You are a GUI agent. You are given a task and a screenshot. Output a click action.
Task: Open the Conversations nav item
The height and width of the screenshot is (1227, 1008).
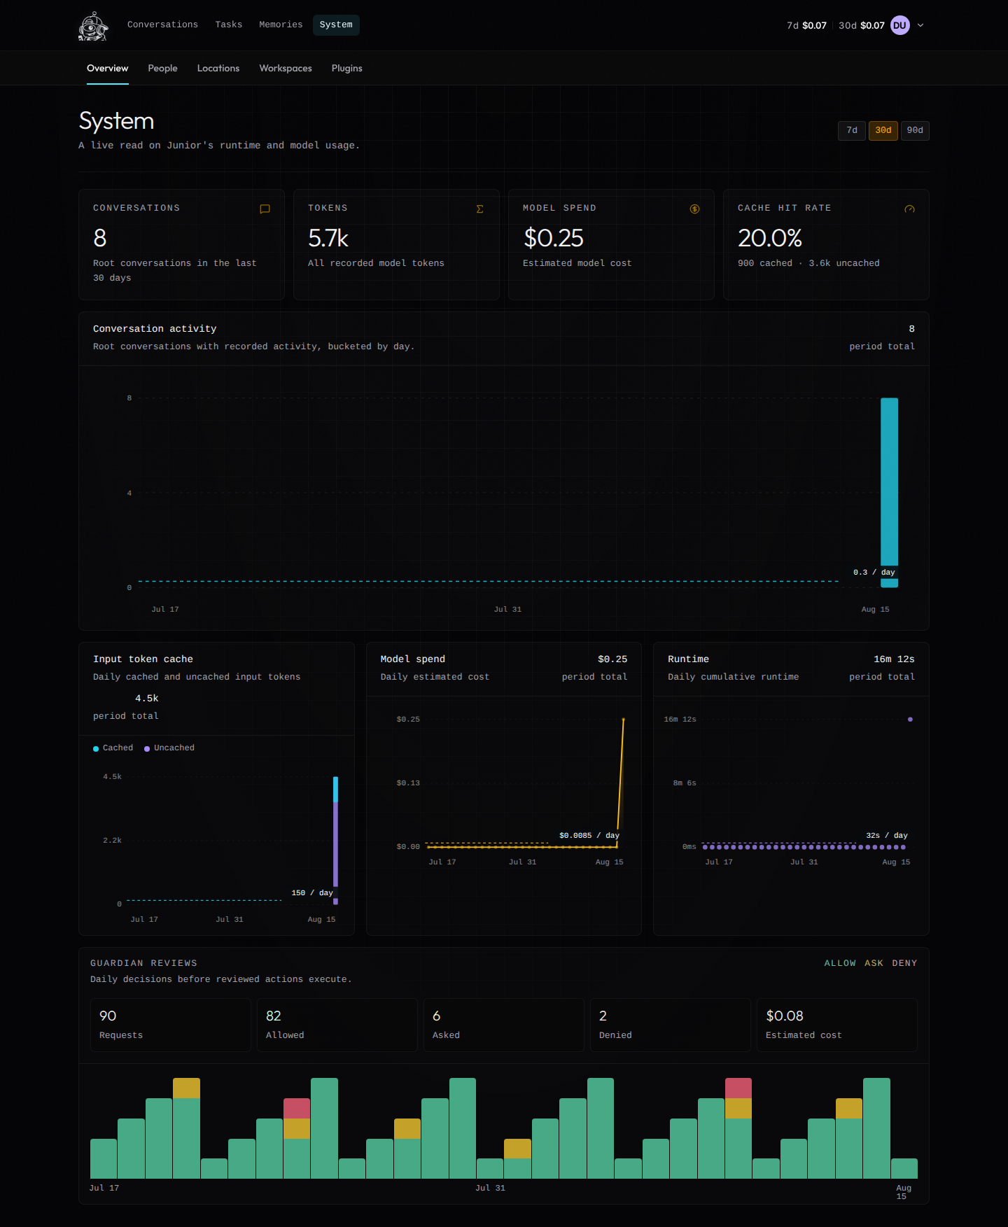[162, 24]
